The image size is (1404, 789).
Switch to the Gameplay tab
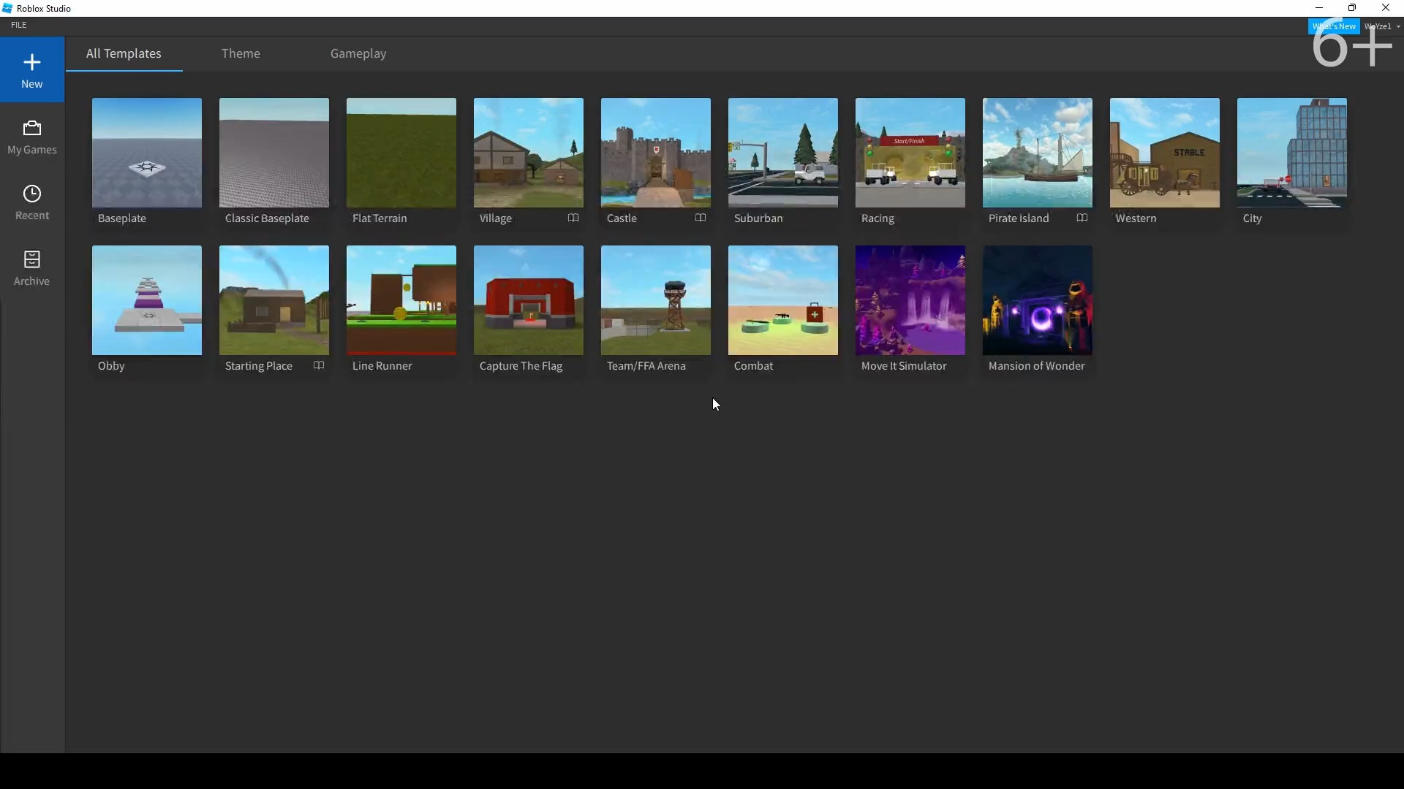point(358,53)
